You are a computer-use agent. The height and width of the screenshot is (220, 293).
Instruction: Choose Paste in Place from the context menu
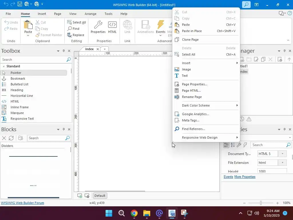[206, 31]
